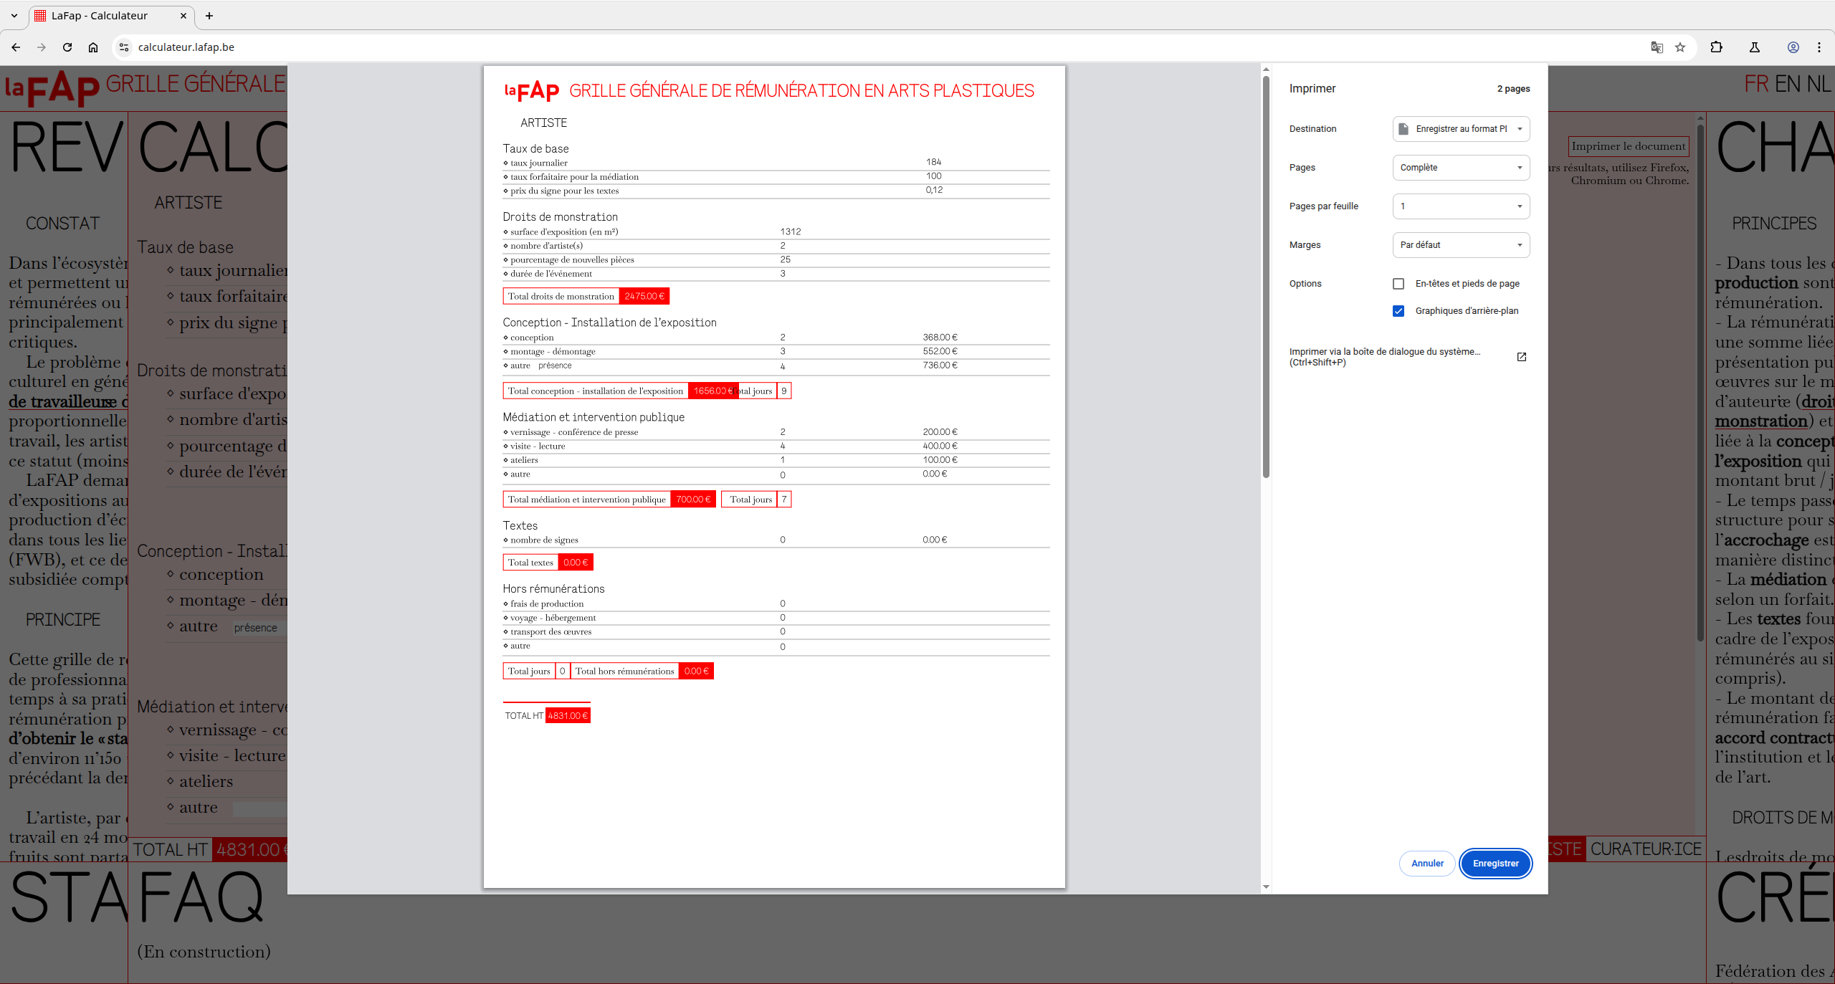Open the Destination dropdown
Viewport: 1835px width, 984px height.
(x=1461, y=129)
